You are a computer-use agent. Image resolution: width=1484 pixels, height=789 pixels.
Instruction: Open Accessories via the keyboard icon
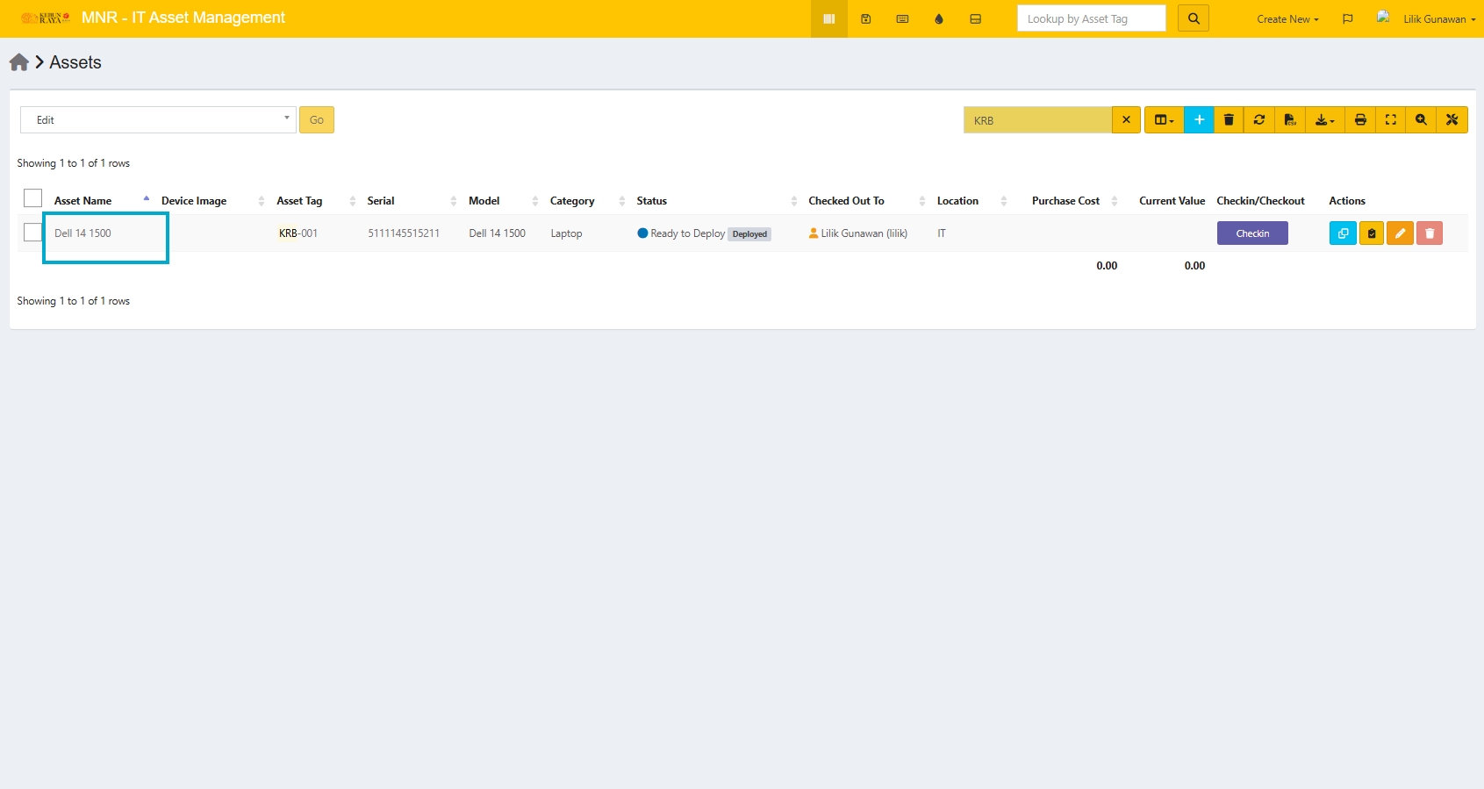pyautogui.click(x=902, y=18)
